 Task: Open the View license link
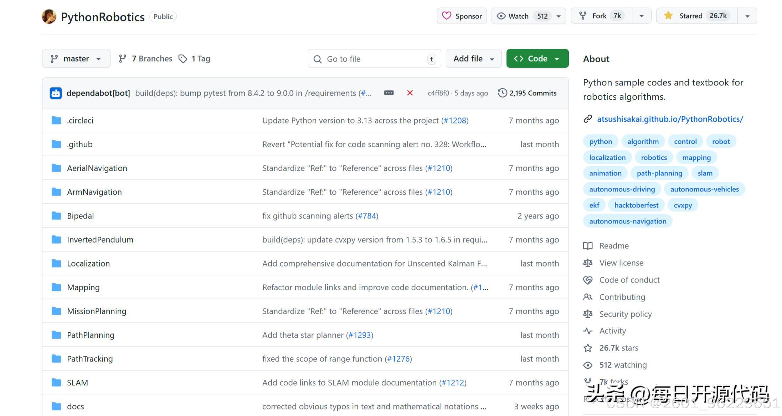(x=621, y=263)
